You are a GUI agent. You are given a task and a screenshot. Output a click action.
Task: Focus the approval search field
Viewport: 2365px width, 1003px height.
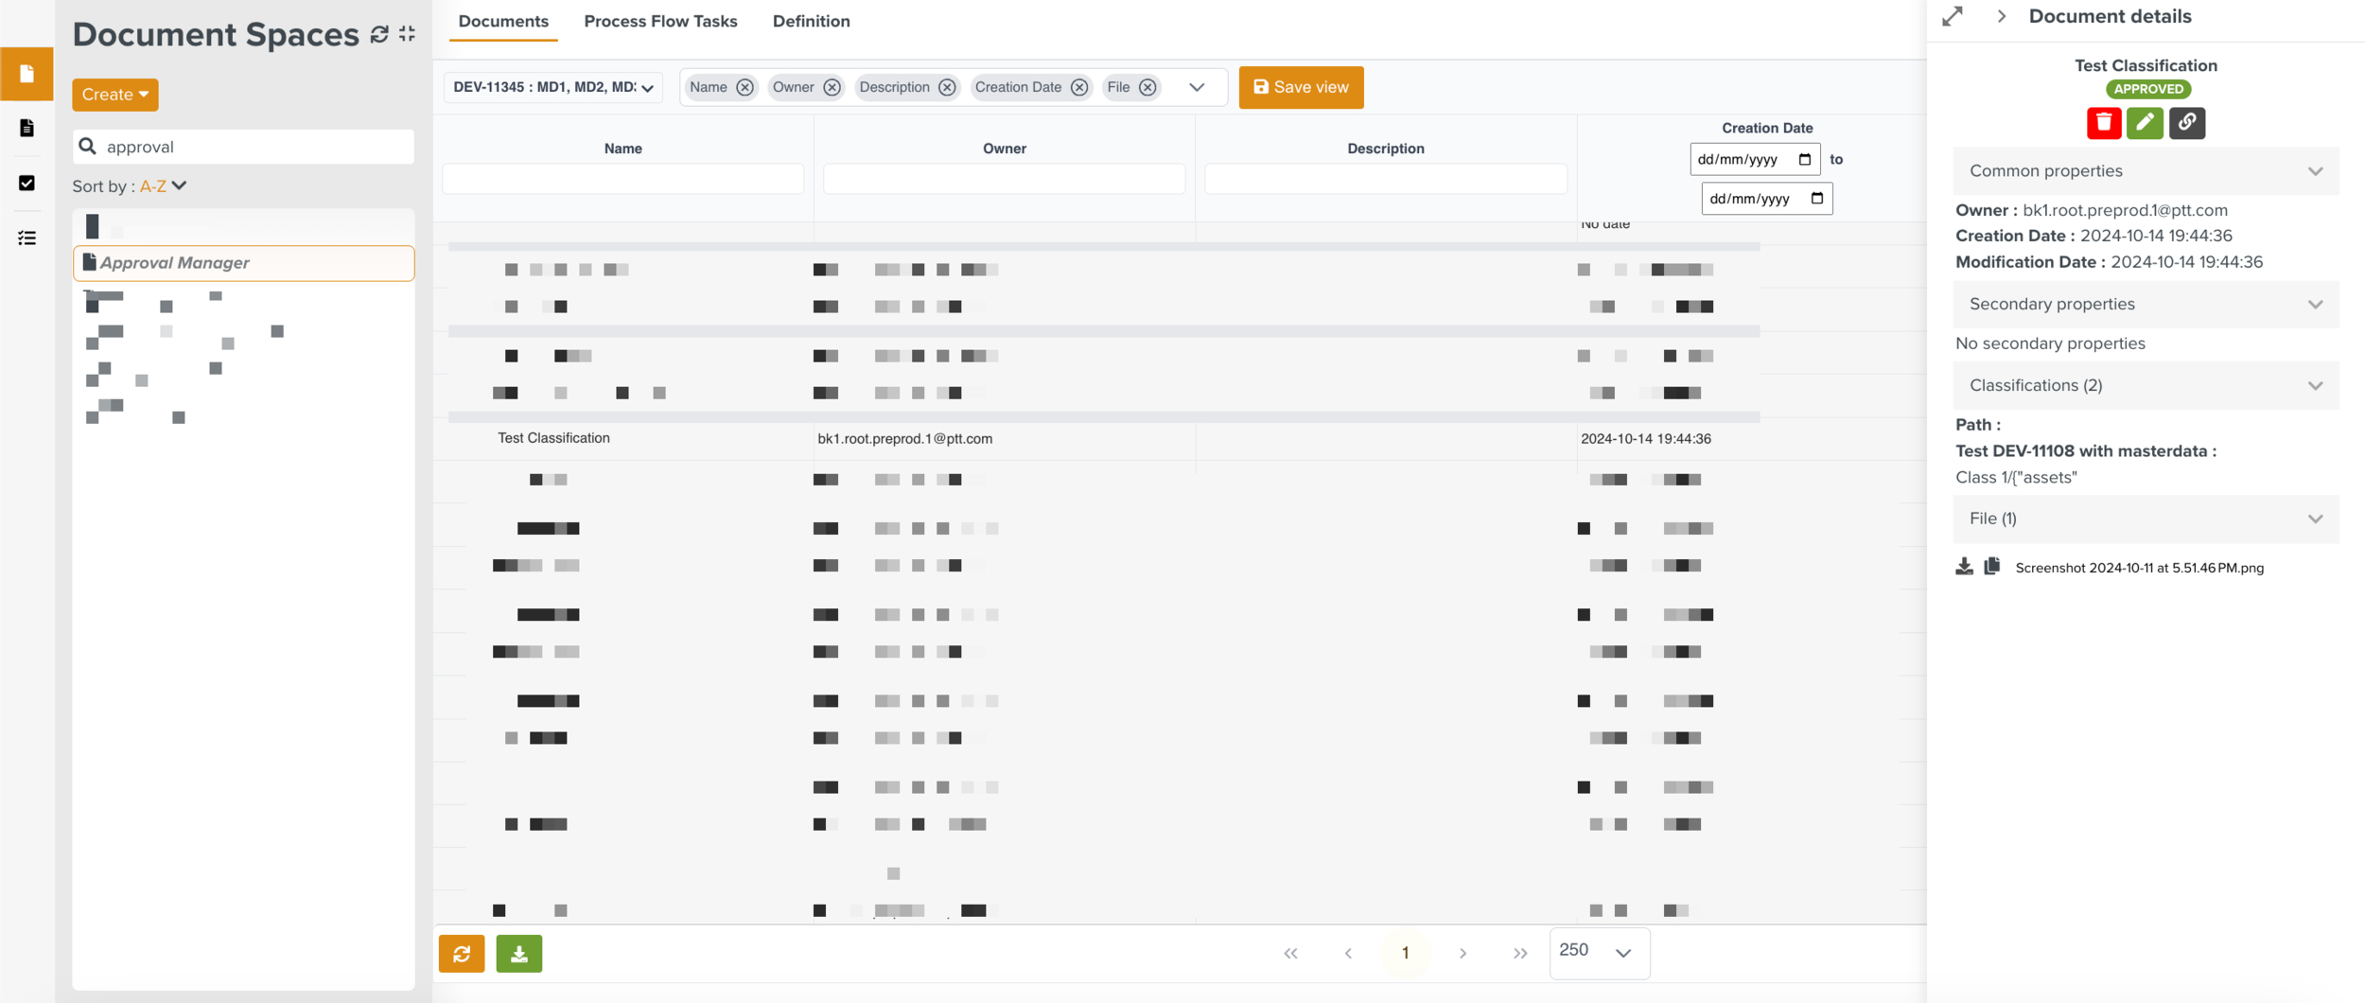point(244,147)
